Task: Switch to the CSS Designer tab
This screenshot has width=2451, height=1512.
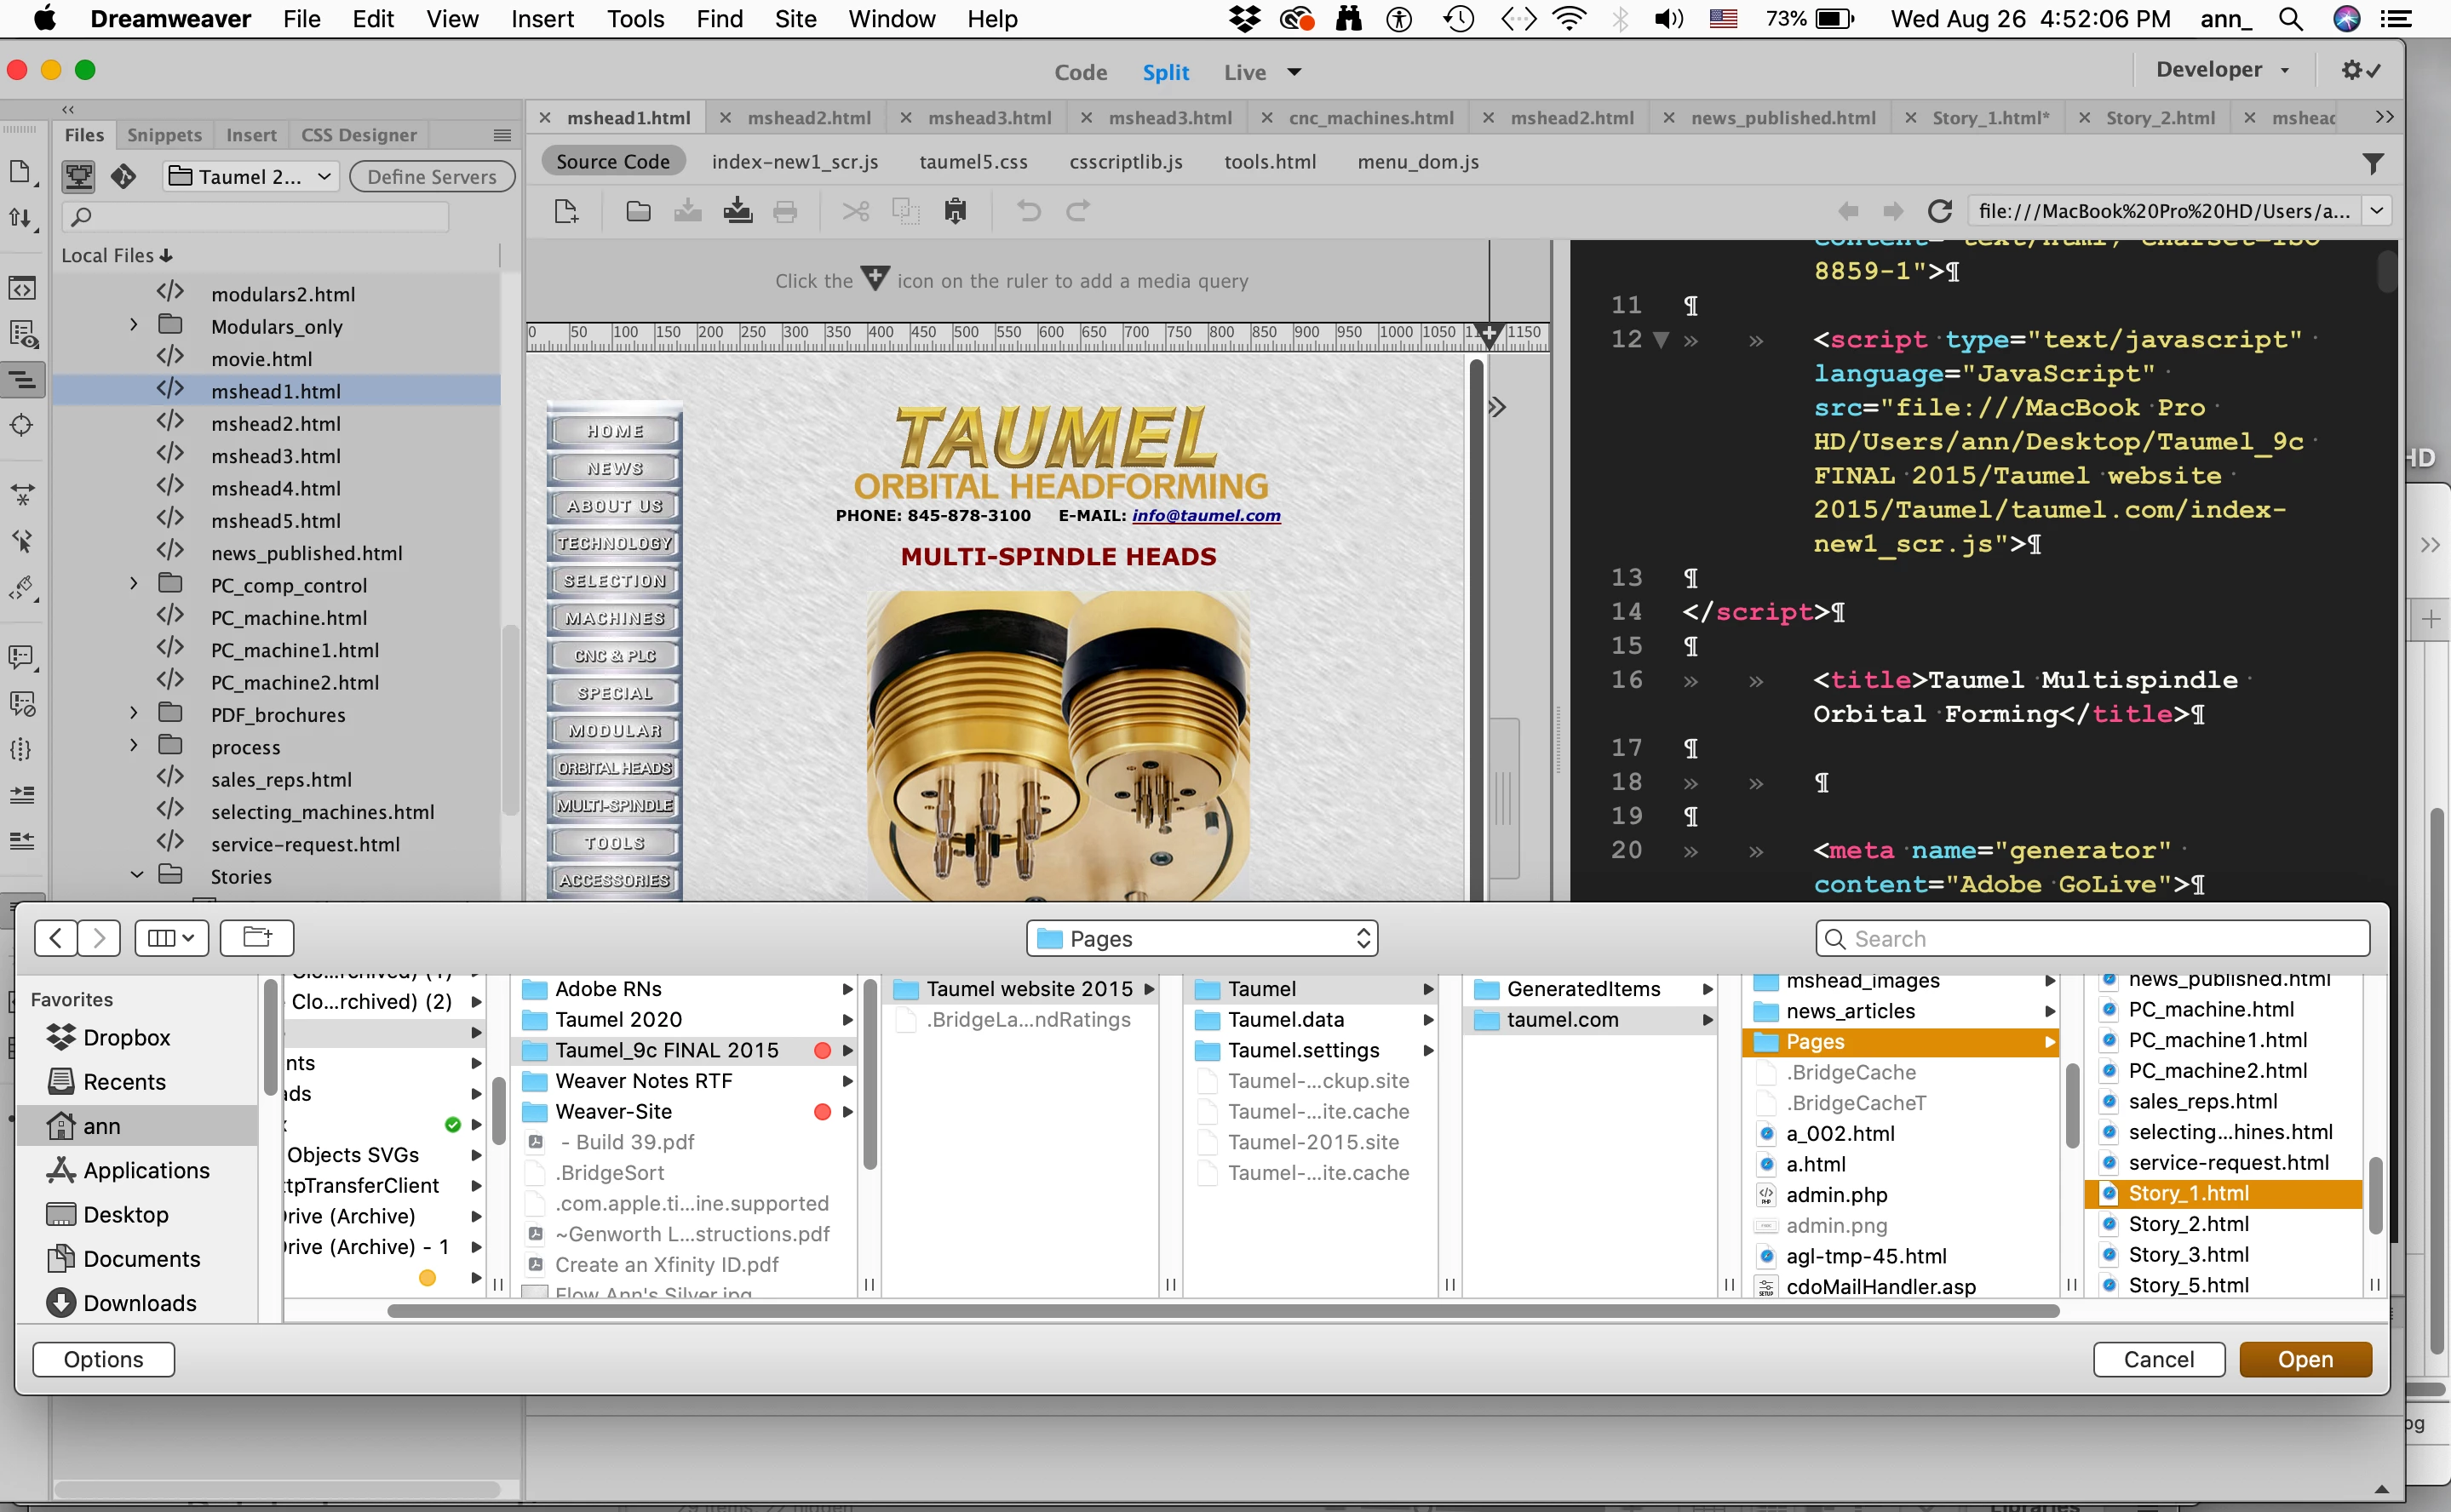Action: click(x=359, y=135)
